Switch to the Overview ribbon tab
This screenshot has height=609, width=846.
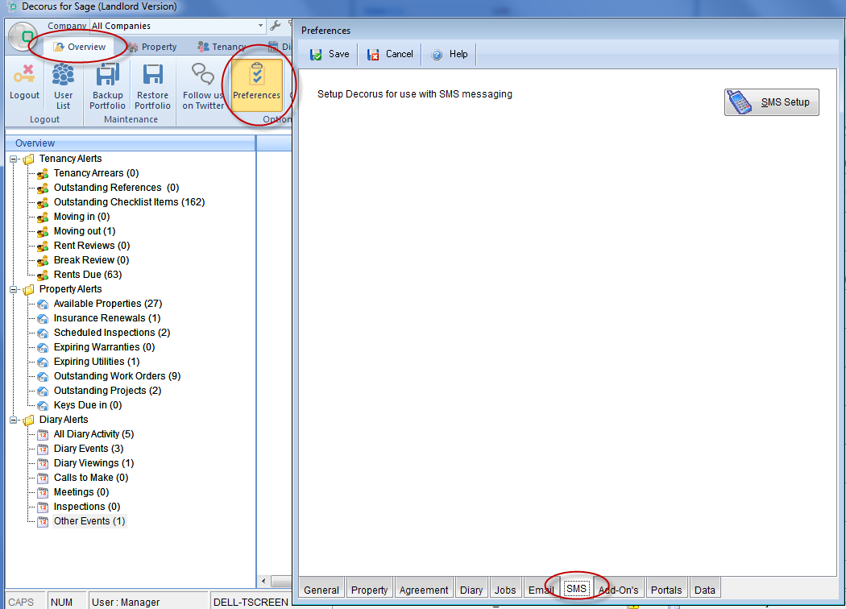coord(79,47)
